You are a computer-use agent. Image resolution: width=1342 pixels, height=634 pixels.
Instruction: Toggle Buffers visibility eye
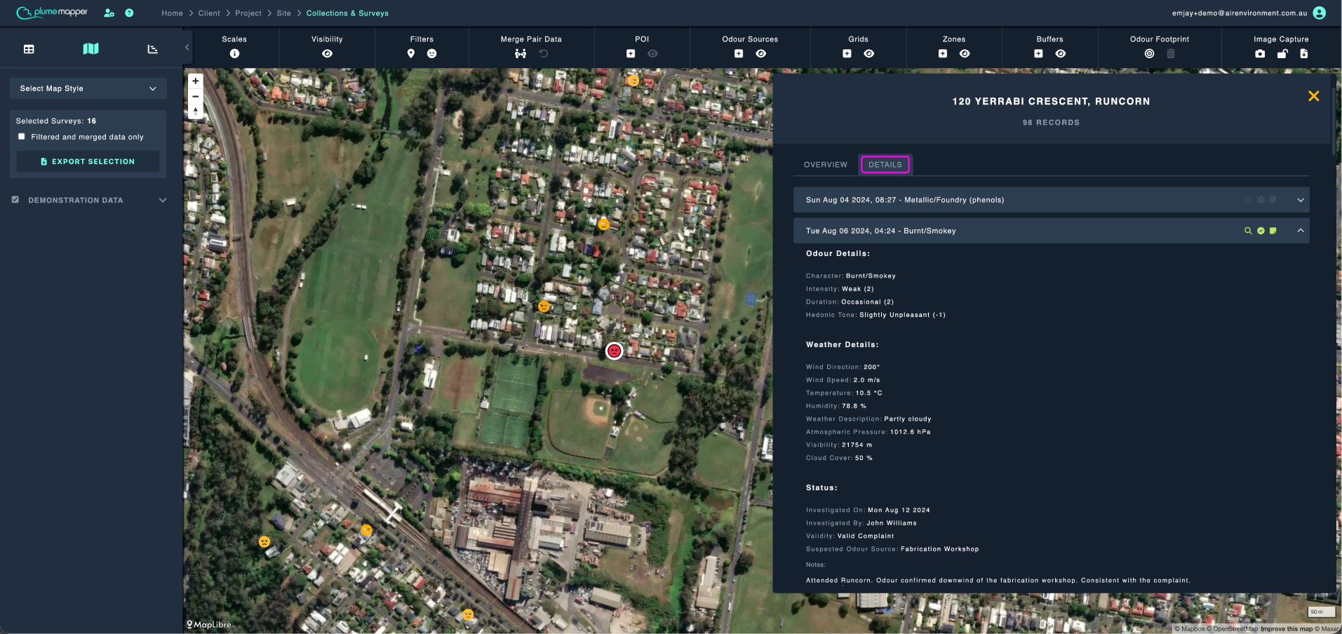coord(1061,53)
